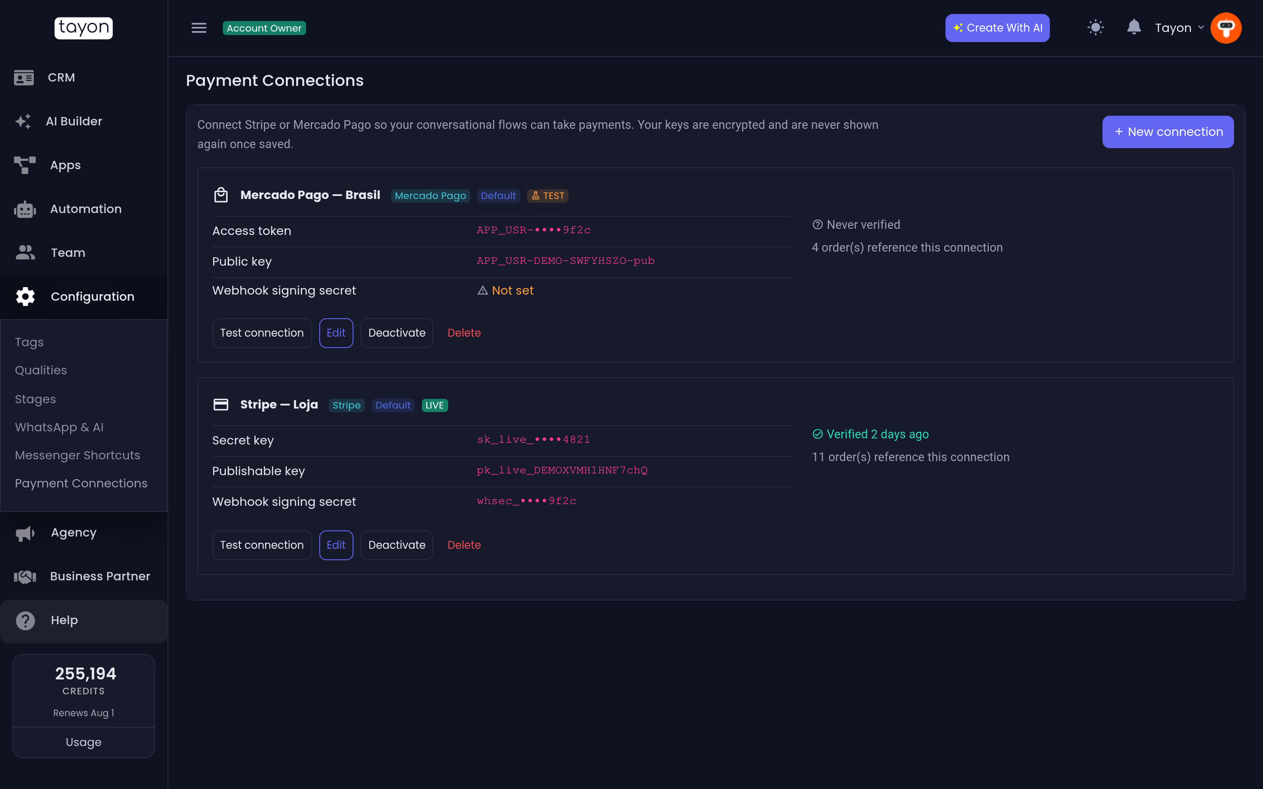Expand the Tayon account dropdown

pyautogui.click(x=1179, y=28)
